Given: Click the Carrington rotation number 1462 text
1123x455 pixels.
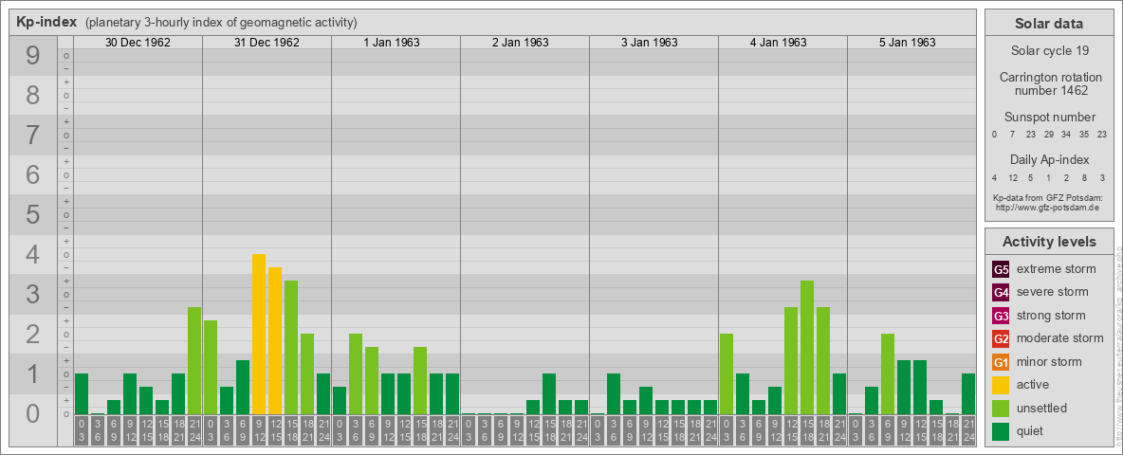Looking at the screenshot, I should (x=1049, y=83).
